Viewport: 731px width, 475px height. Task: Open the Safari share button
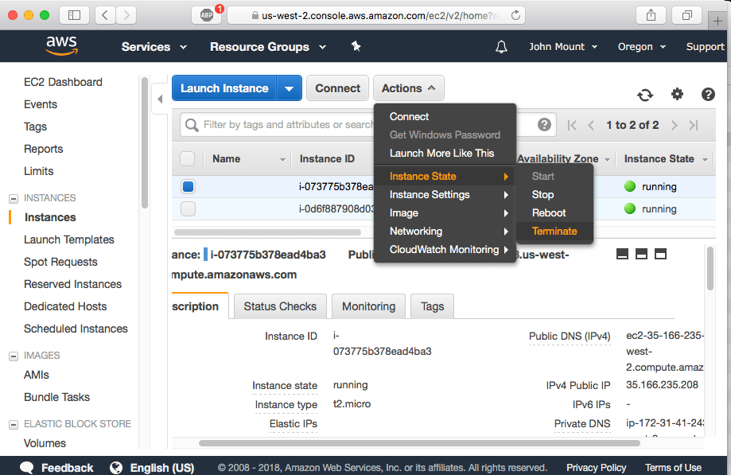click(651, 15)
